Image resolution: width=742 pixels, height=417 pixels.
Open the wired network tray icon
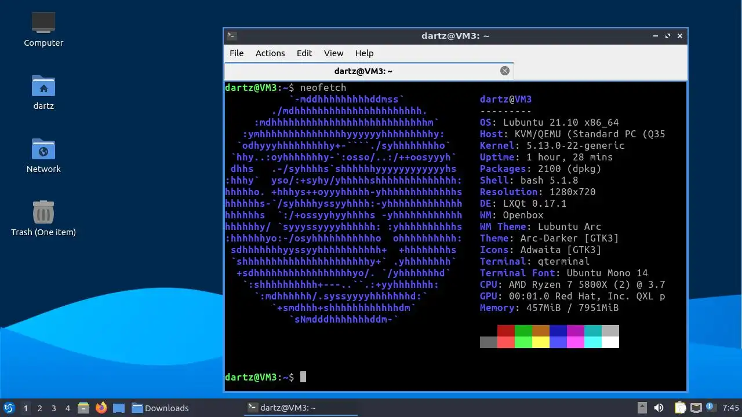[x=696, y=408]
